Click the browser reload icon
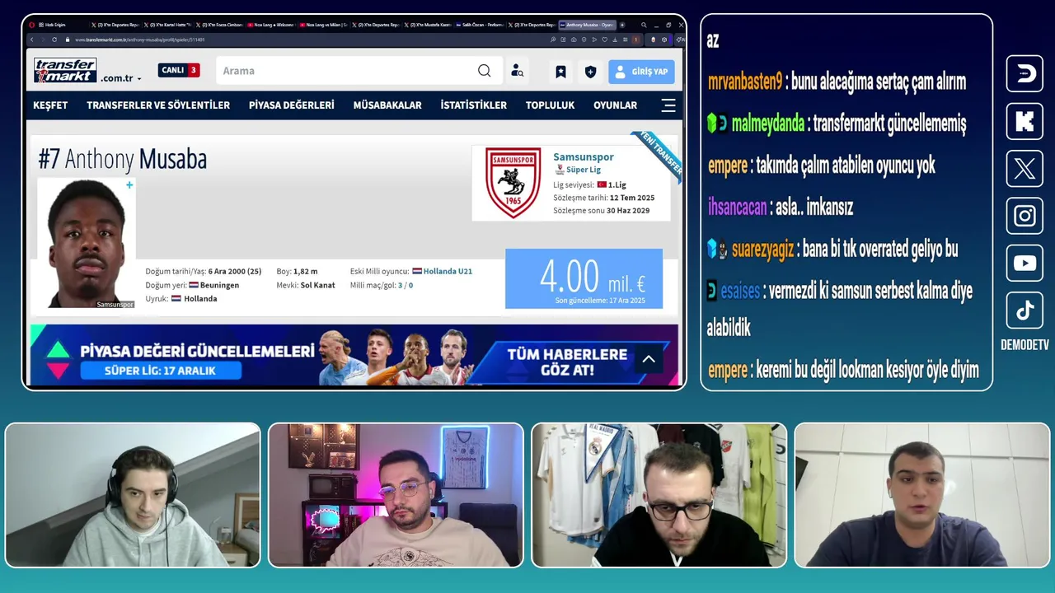The image size is (1055, 593). click(54, 40)
